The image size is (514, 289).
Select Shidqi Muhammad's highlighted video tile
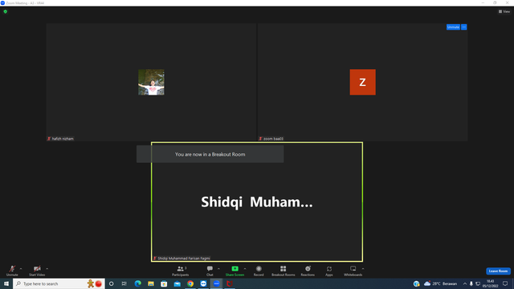[257, 201]
